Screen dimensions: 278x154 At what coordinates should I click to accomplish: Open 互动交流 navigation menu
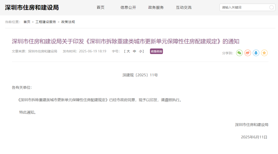click(x=184, y=7)
